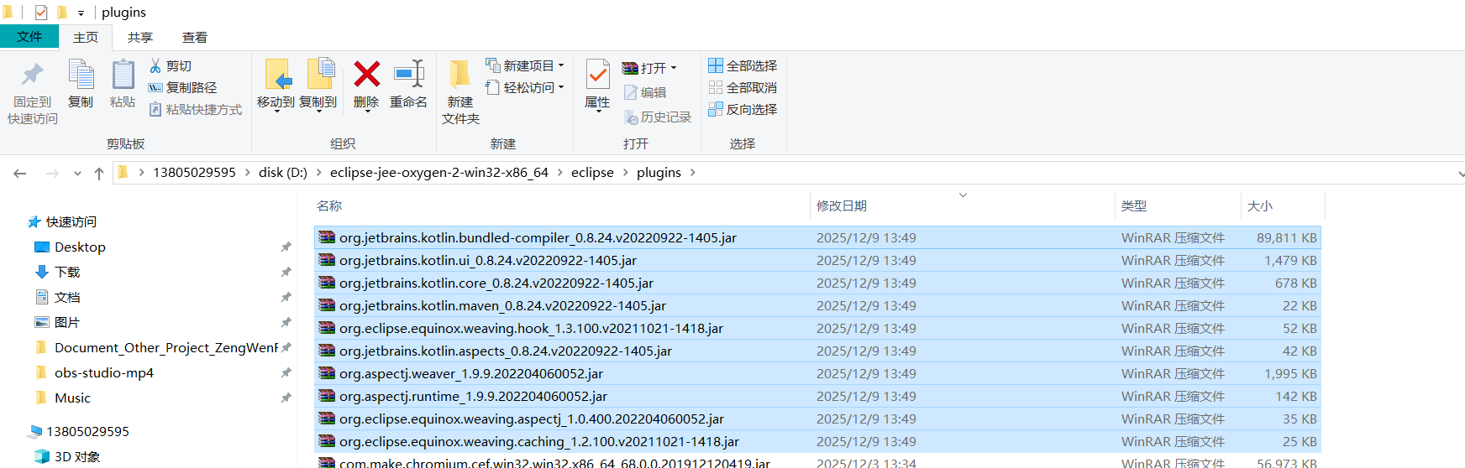Click the Pin to Quick access icon
The image size is (1465, 468).
pyautogui.click(x=33, y=75)
